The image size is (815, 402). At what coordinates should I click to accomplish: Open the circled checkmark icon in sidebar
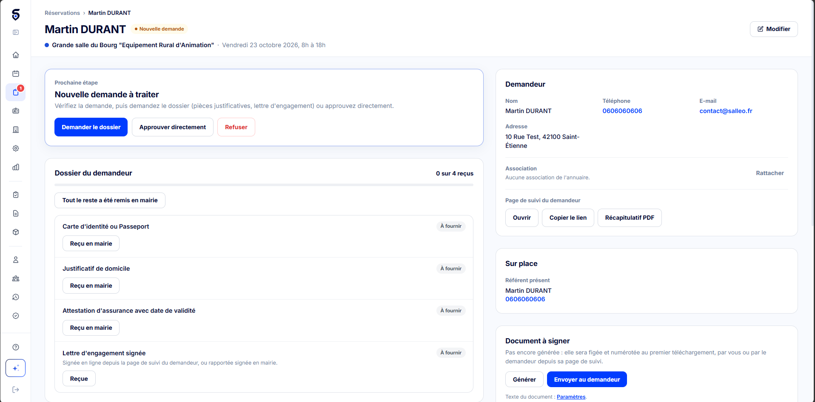[x=16, y=316]
